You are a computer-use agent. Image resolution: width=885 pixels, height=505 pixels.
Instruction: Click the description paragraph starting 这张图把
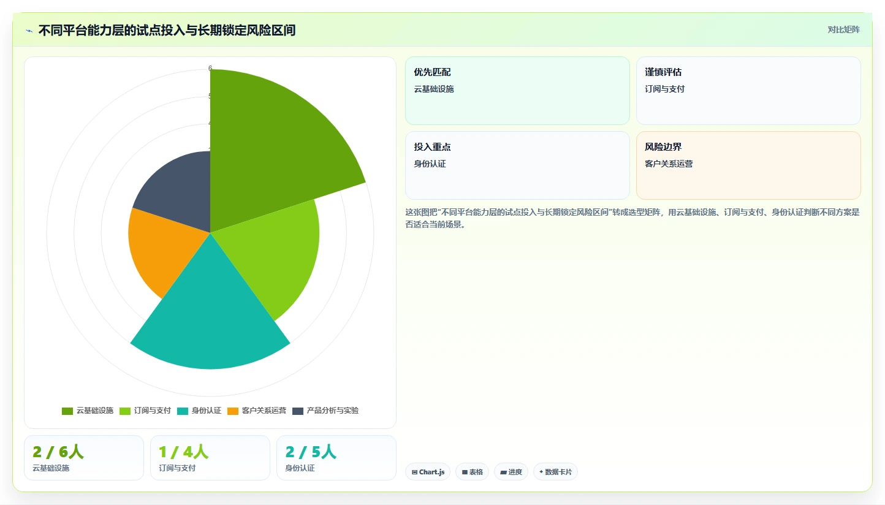pyautogui.click(x=632, y=218)
